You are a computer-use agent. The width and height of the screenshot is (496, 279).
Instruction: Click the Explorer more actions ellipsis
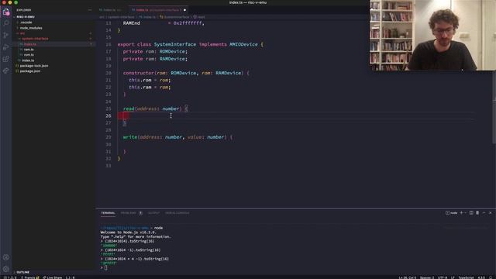[x=90, y=10]
